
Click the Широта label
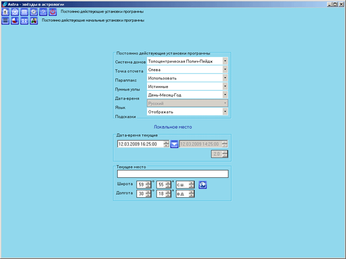(x=125, y=184)
